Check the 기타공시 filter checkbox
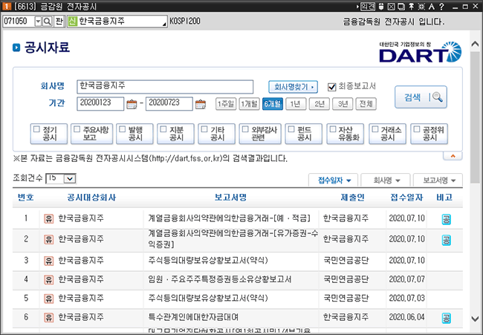The width and height of the screenshot is (483, 335). [204, 129]
